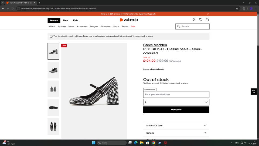259x146 pixels.
Task: Bookmark this page with star icon
Action: coord(237,8)
